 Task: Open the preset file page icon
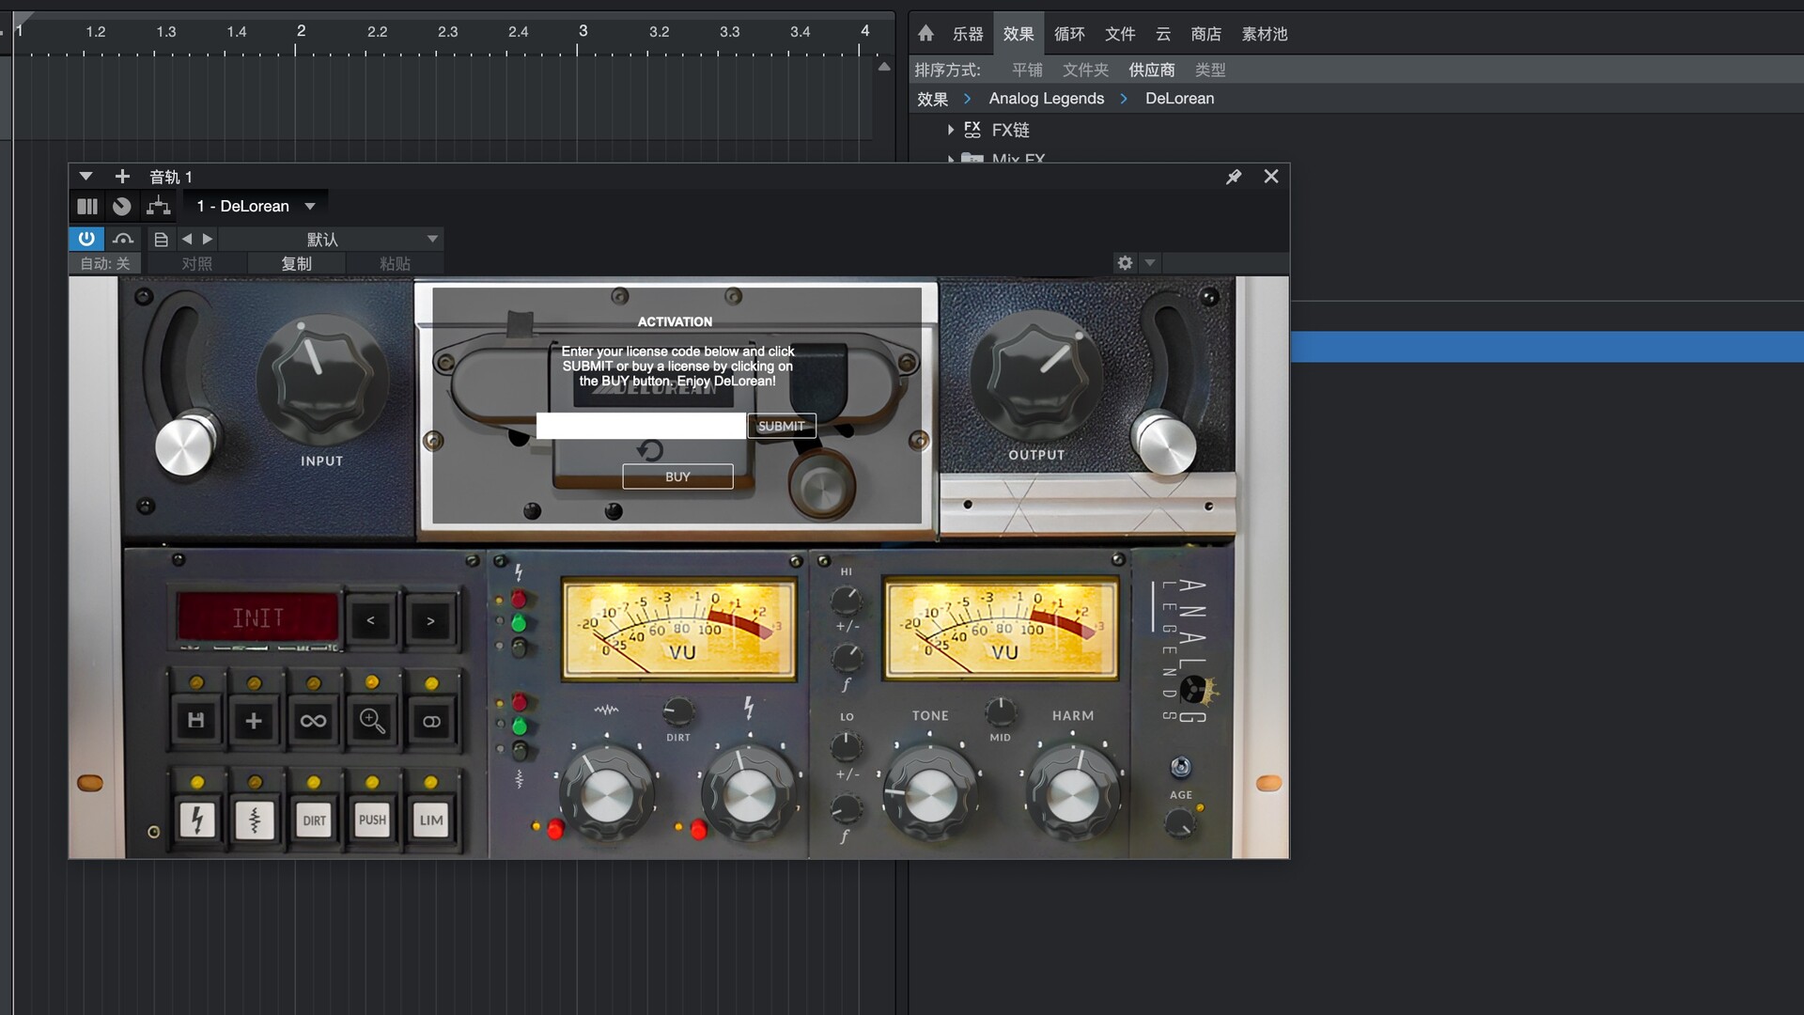point(162,240)
